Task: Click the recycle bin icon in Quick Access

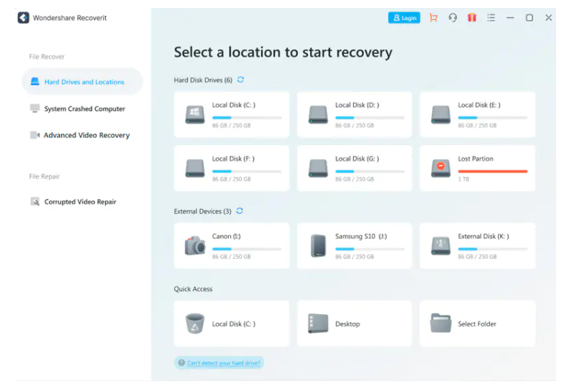Action: 195,324
